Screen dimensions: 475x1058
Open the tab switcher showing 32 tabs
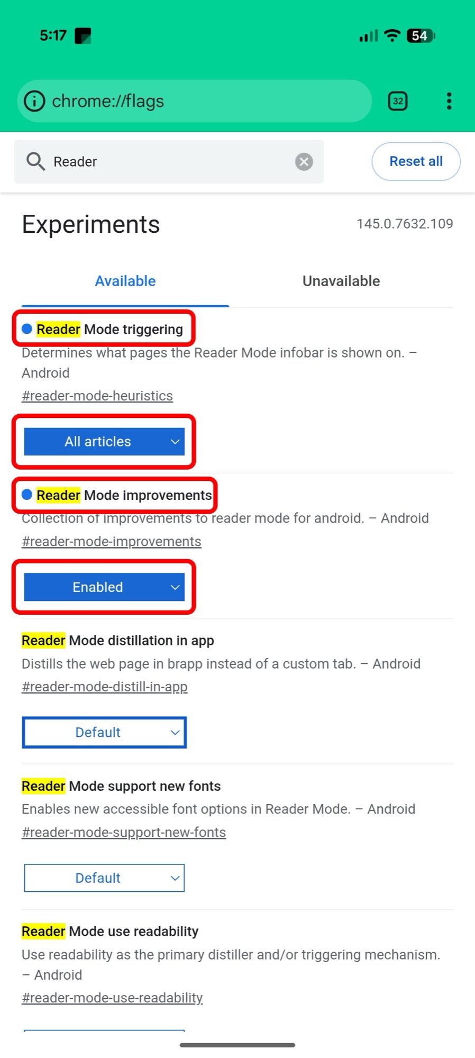coord(398,101)
